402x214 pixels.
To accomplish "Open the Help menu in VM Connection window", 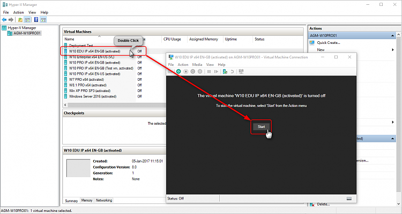I will [221, 65].
